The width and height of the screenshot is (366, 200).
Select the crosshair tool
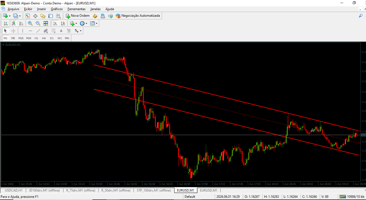point(13,31)
